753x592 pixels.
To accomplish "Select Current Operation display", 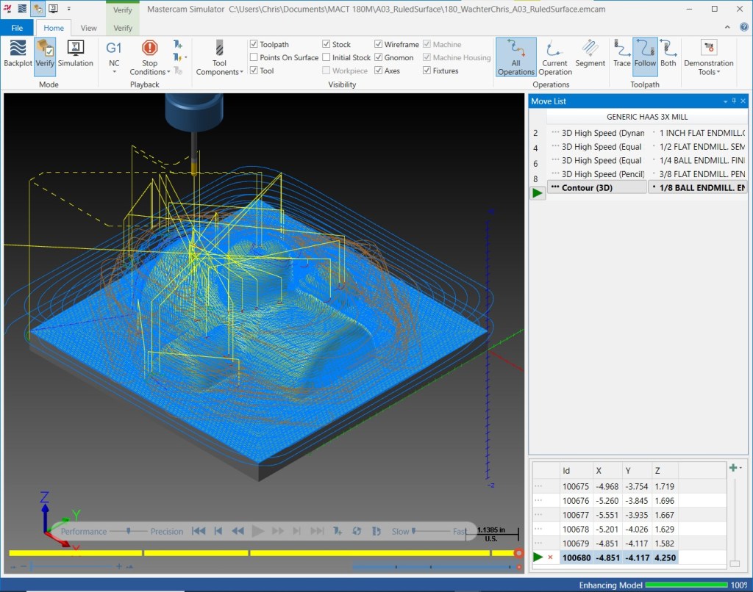I will [x=554, y=57].
